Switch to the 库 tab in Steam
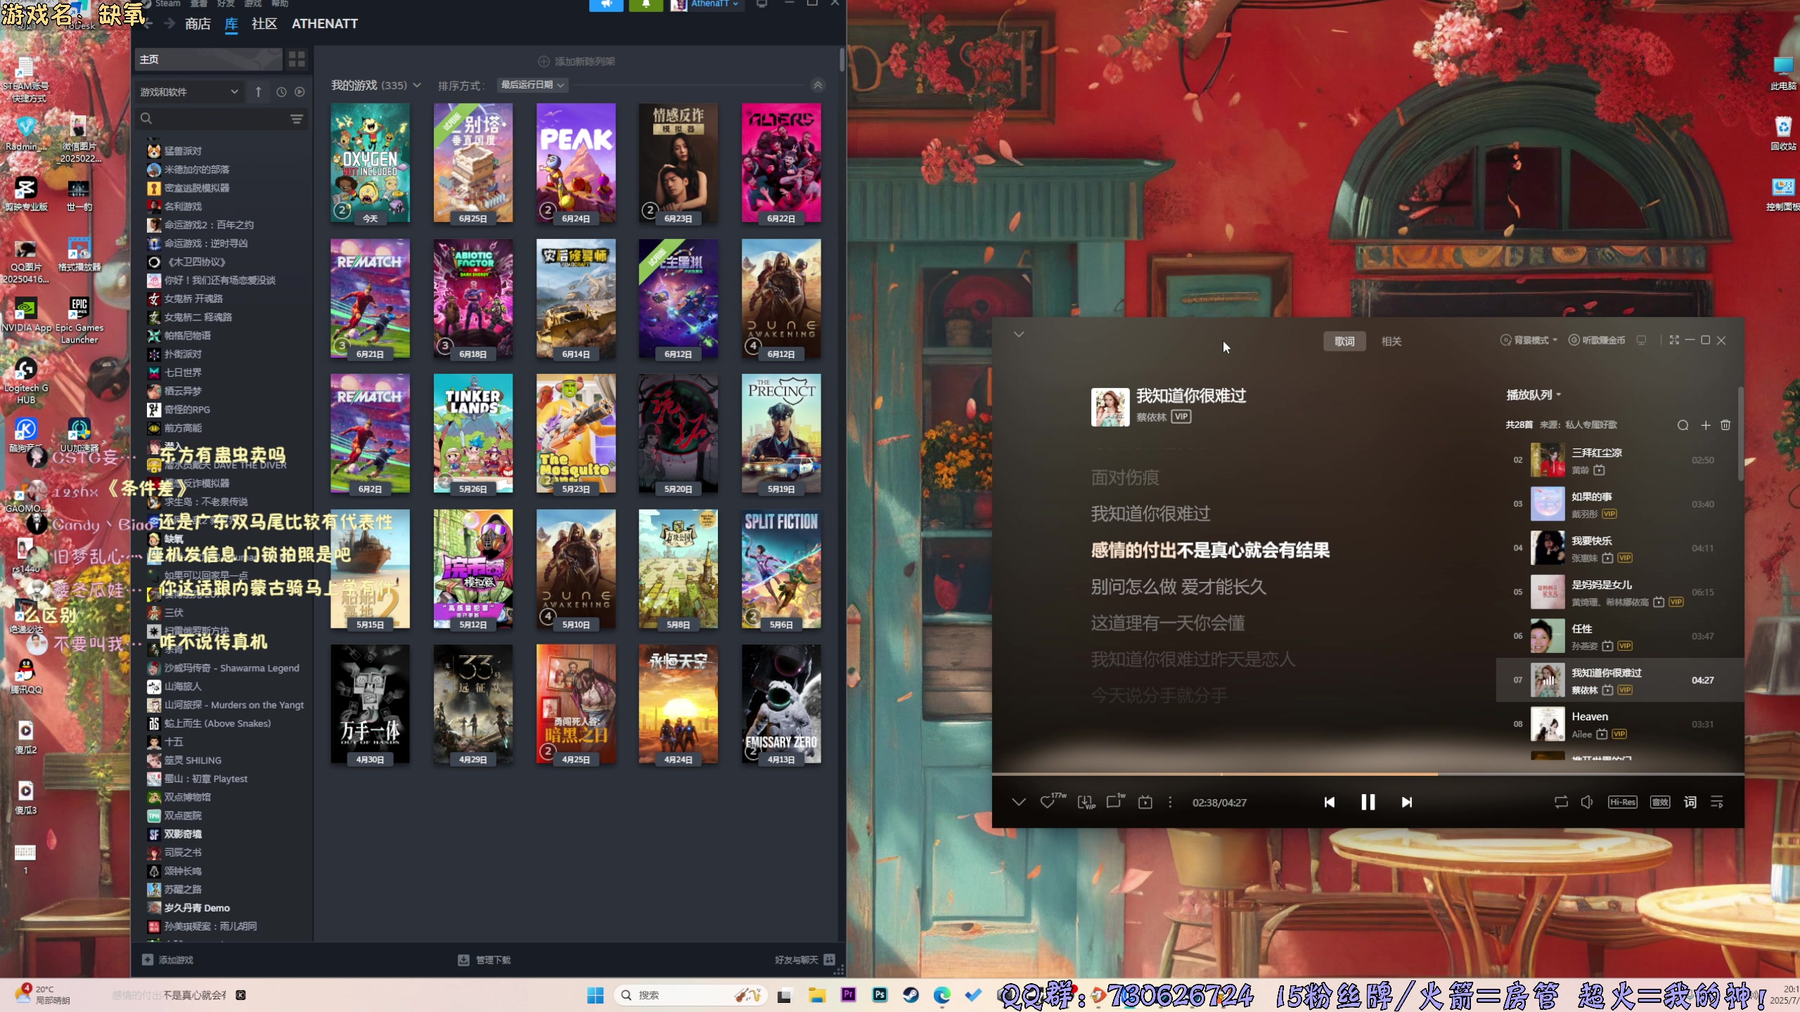The width and height of the screenshot is (1800, 1012). 231,24
